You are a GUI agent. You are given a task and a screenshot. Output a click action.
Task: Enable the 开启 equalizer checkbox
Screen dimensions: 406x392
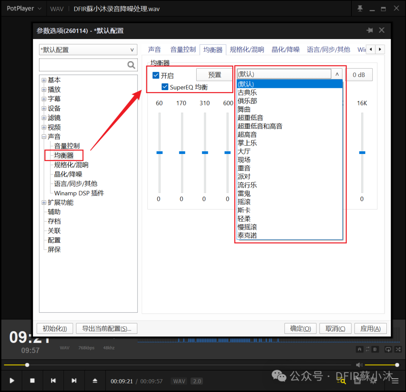pos(155,75)
